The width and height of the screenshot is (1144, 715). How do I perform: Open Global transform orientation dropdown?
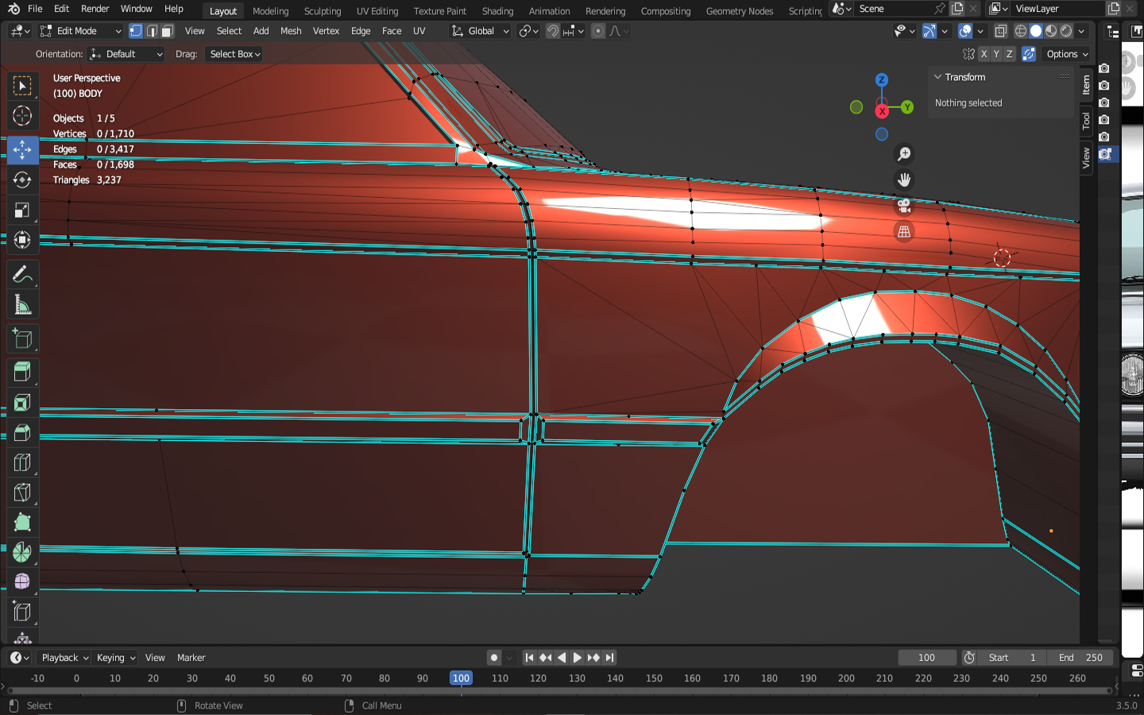481,31
